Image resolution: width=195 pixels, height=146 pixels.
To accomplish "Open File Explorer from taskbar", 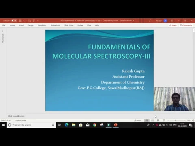I will [x=74, y=125].
